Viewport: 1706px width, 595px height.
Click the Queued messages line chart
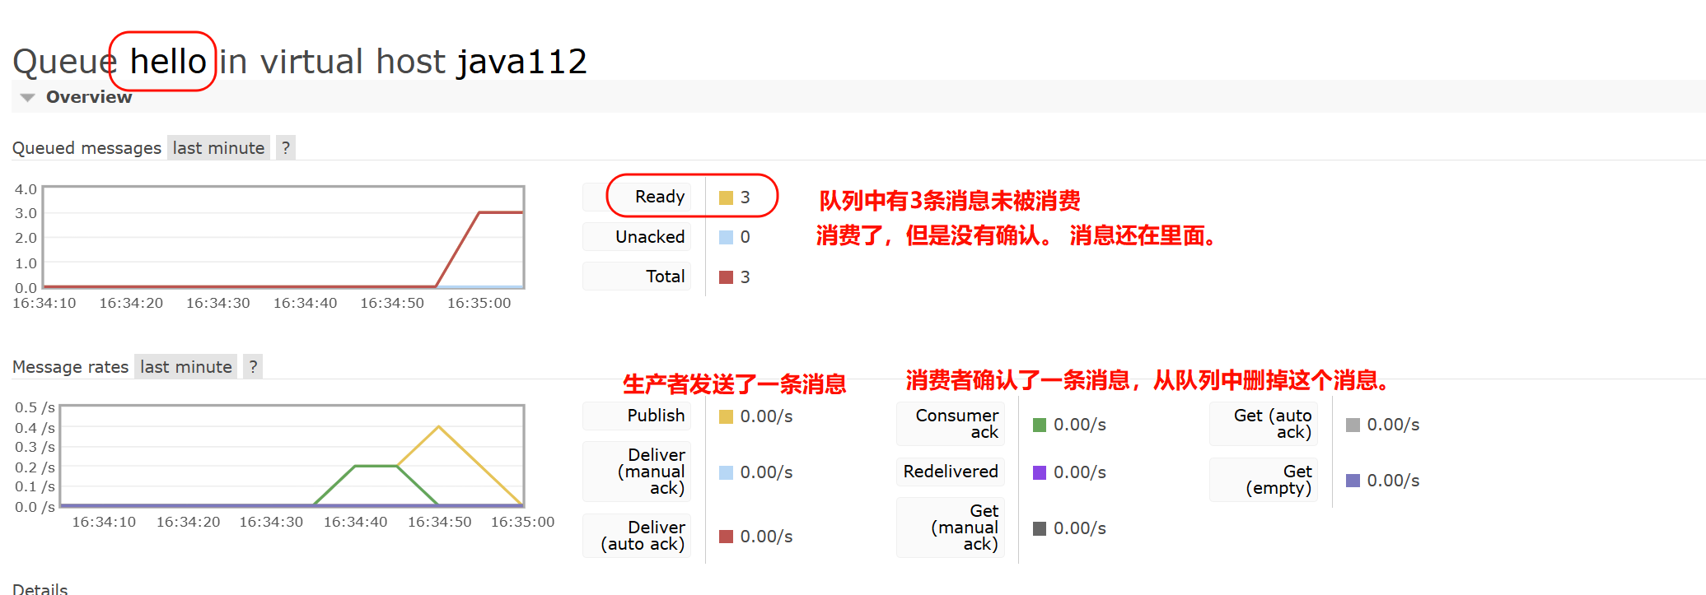point(283,238)
